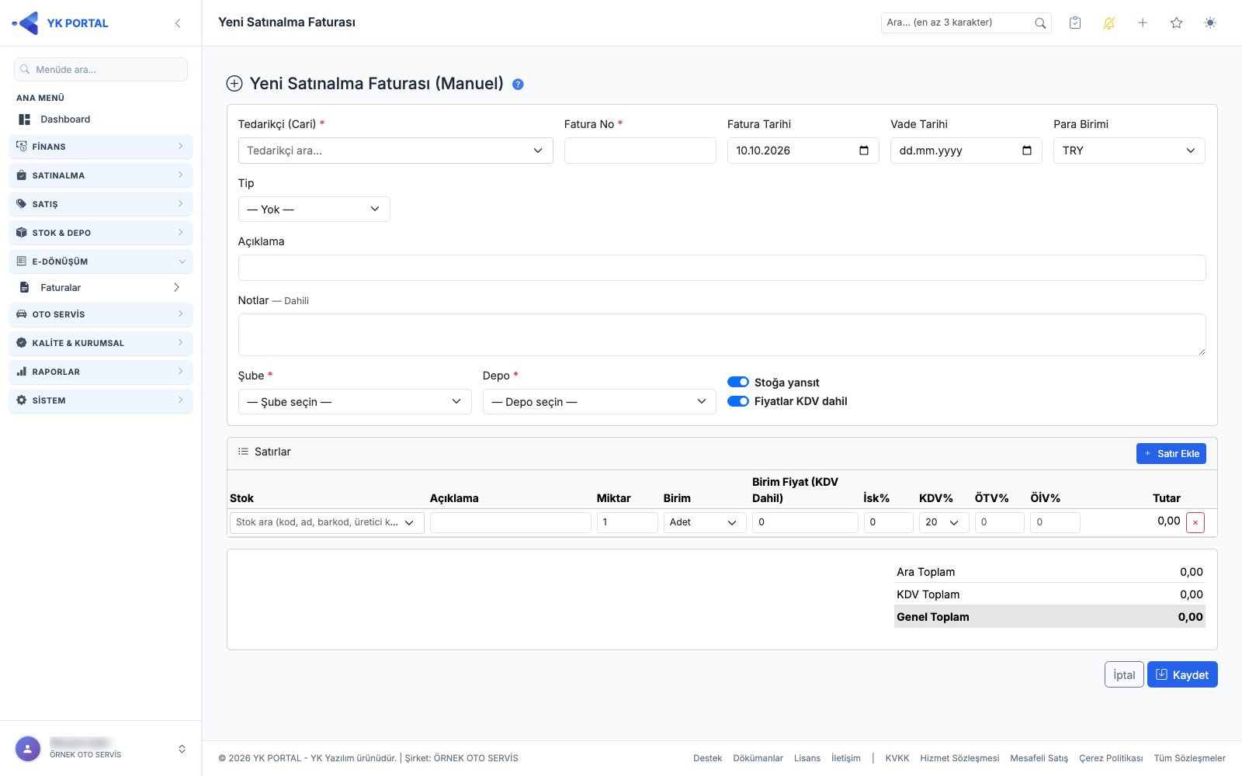Toggle the Stoğa yansıt switch
The width and height of the screenshot is (1242, 776).
pyautogui.click(x=738, y=383)
